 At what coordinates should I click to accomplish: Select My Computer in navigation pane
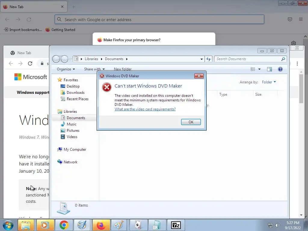pyautogui.click(x=75, y=149)
